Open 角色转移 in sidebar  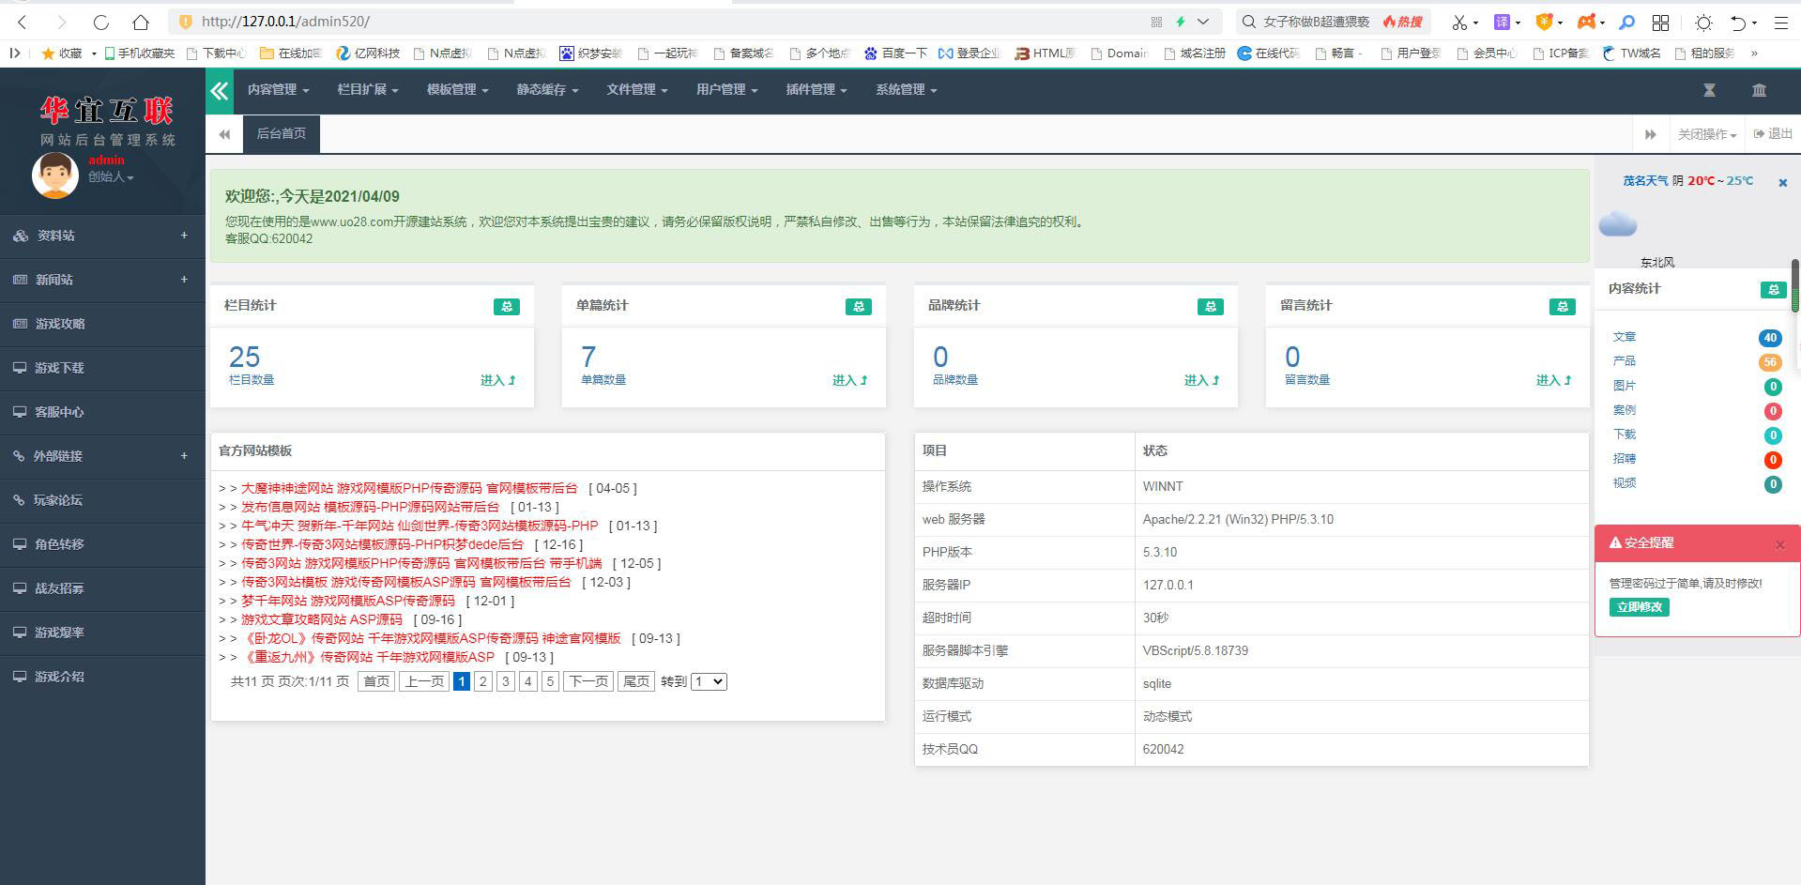tap(102, 544)
